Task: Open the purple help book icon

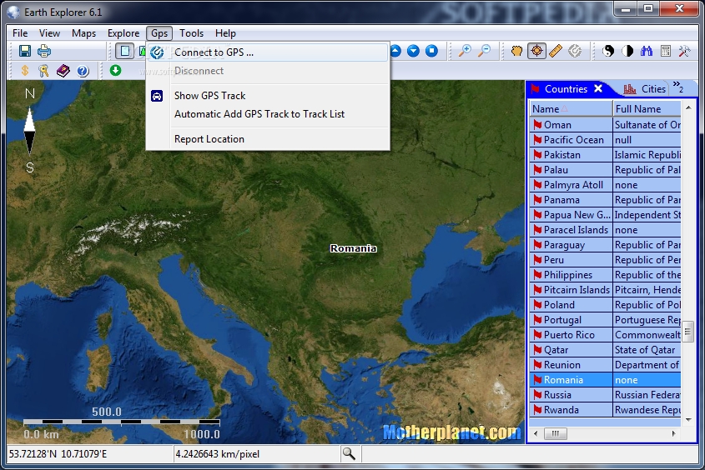Action: click(x=63, y=71)
